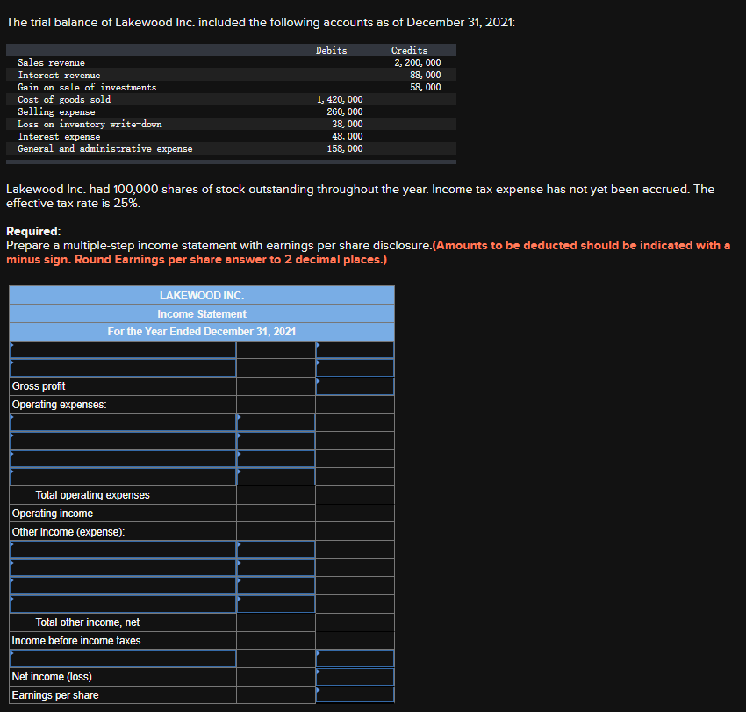Click the 'Gain on sale of investments' label
This screenshot has height=712, width=746.
pyautogui.click(x=87, y=87)
